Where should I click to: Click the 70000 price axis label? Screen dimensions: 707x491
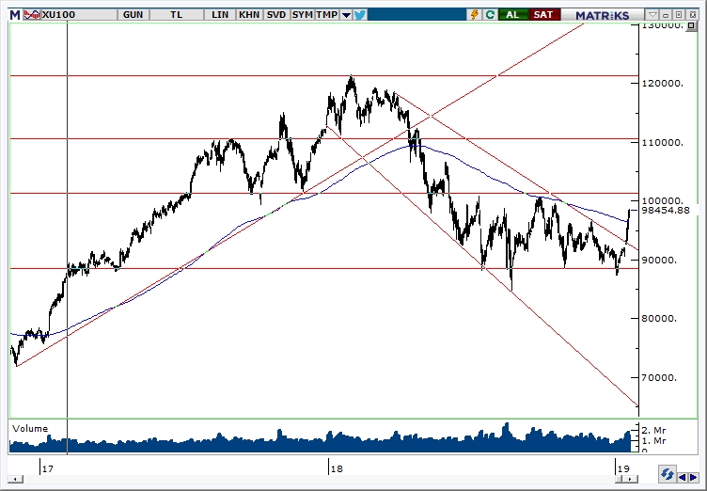[659, 377]
